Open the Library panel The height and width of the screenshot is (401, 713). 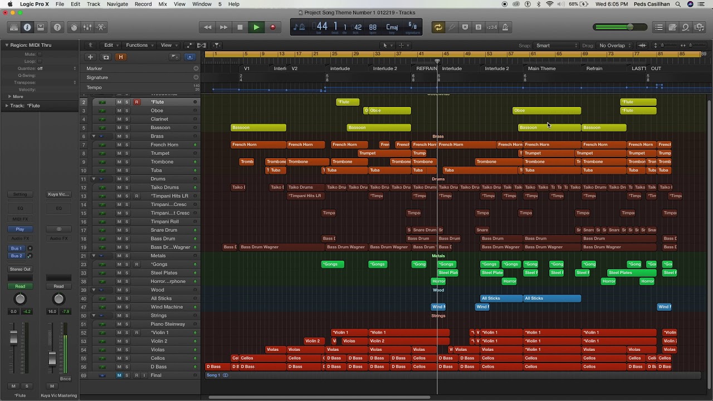pyautogui.click(x=13, y=27)
